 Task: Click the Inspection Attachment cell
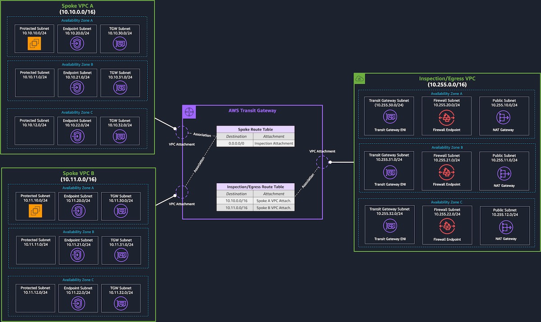pos(274,143)
